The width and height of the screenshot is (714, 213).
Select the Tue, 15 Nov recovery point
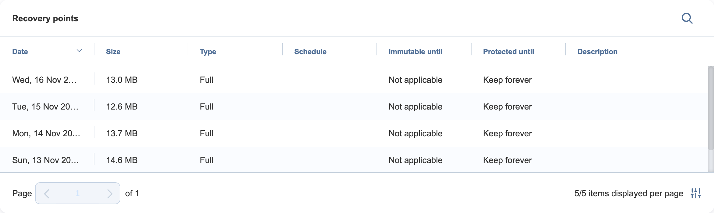pyautogui.click(x=354, y=106)
